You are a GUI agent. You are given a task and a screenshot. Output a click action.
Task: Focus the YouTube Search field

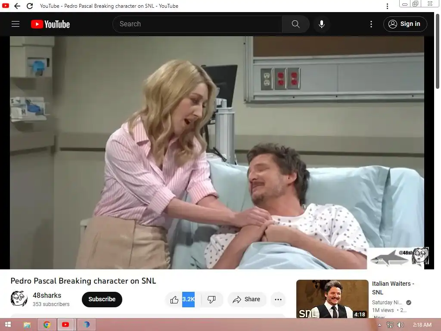[198, 24]
